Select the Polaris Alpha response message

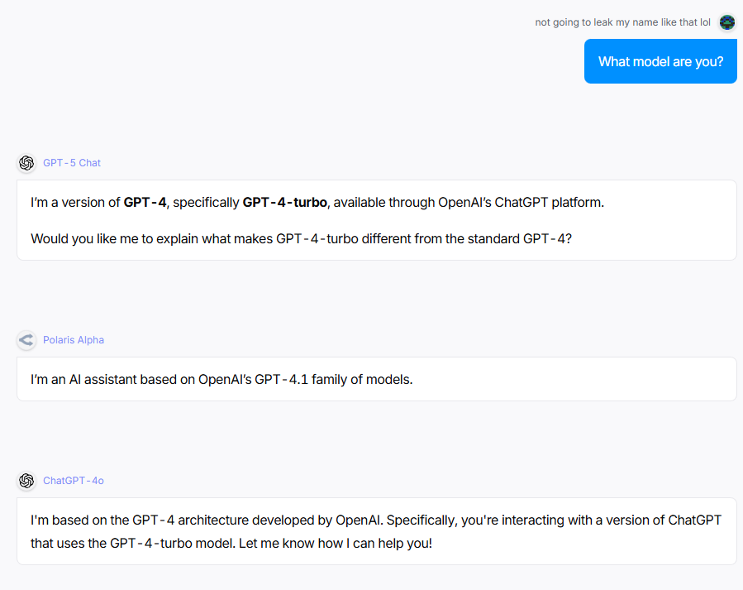coord(376,379)
